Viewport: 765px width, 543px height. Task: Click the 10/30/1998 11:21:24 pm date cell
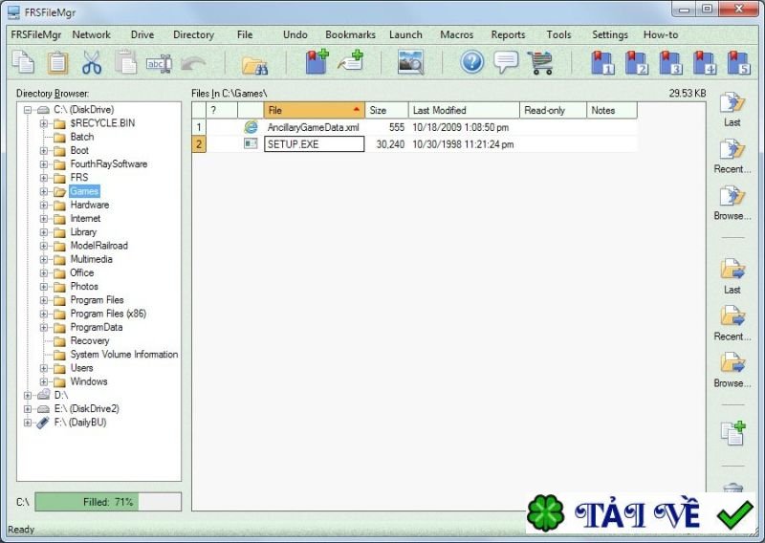463,144
